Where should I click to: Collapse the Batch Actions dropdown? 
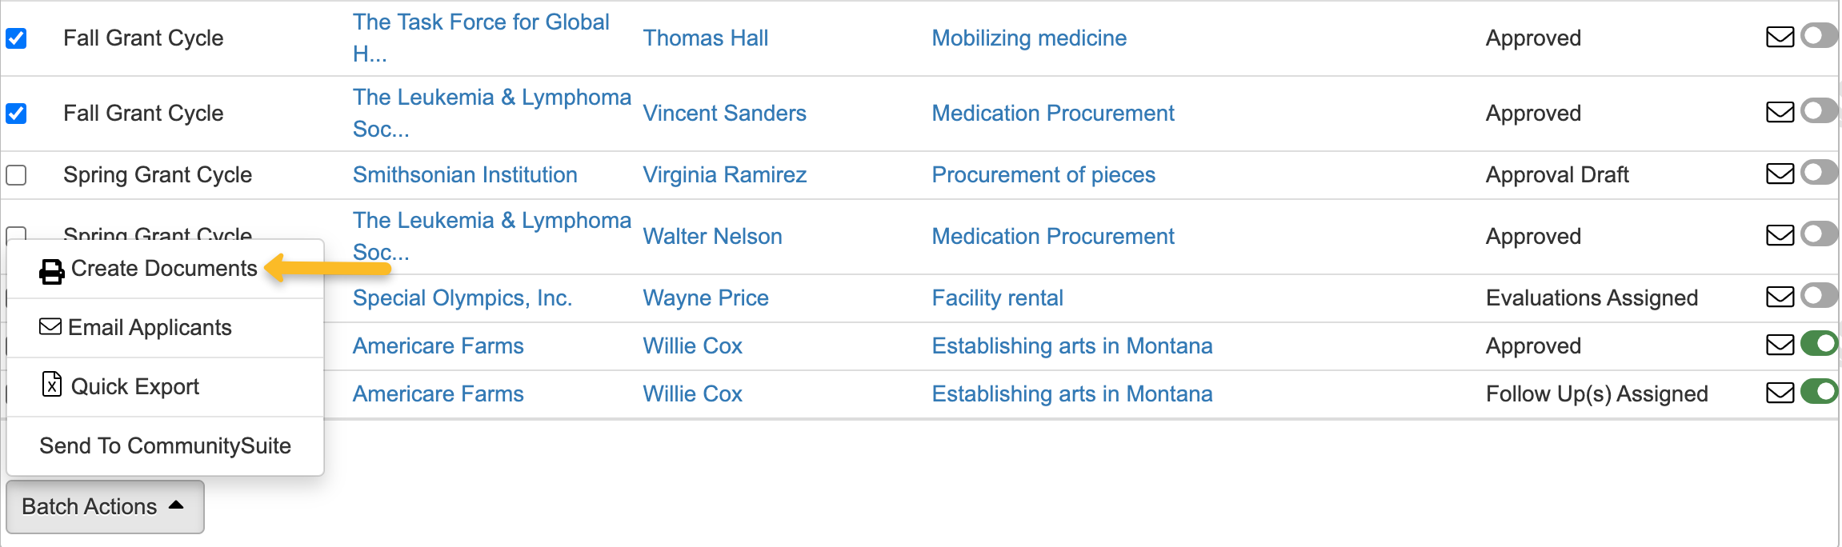click(x=105, y=506)
